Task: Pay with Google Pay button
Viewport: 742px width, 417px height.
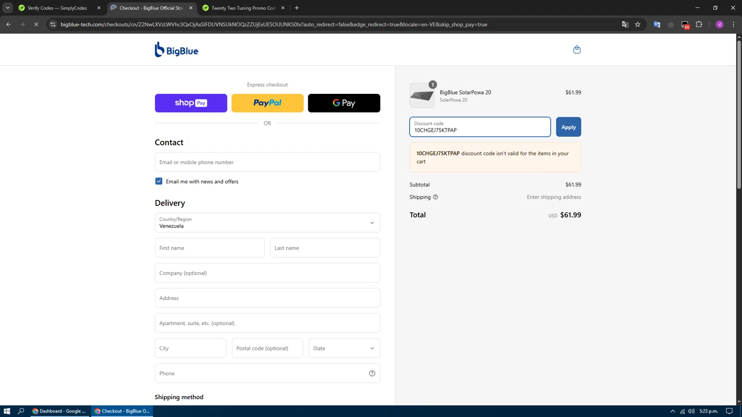Action: click(x=344, y=103)
